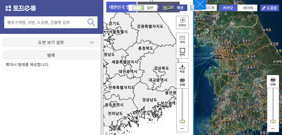Select 대전광역시 on the boundary map
The image size is (282, 135).
128,71
